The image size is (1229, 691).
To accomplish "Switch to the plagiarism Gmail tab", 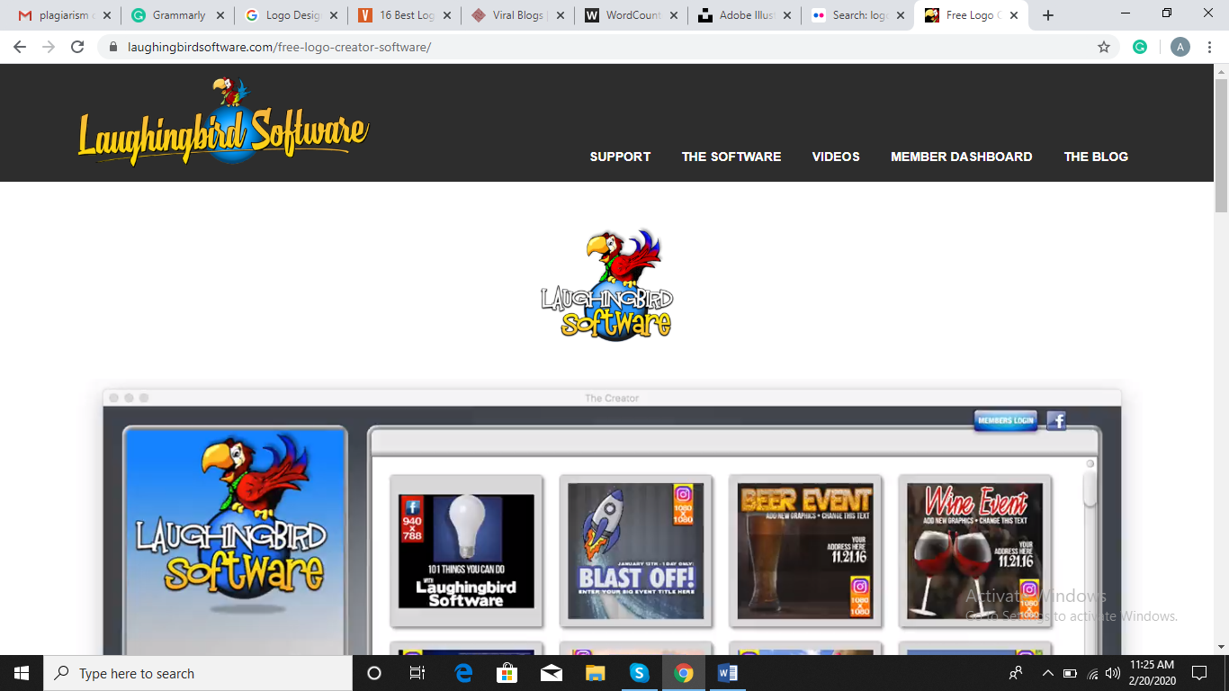I will click(63, 15).
